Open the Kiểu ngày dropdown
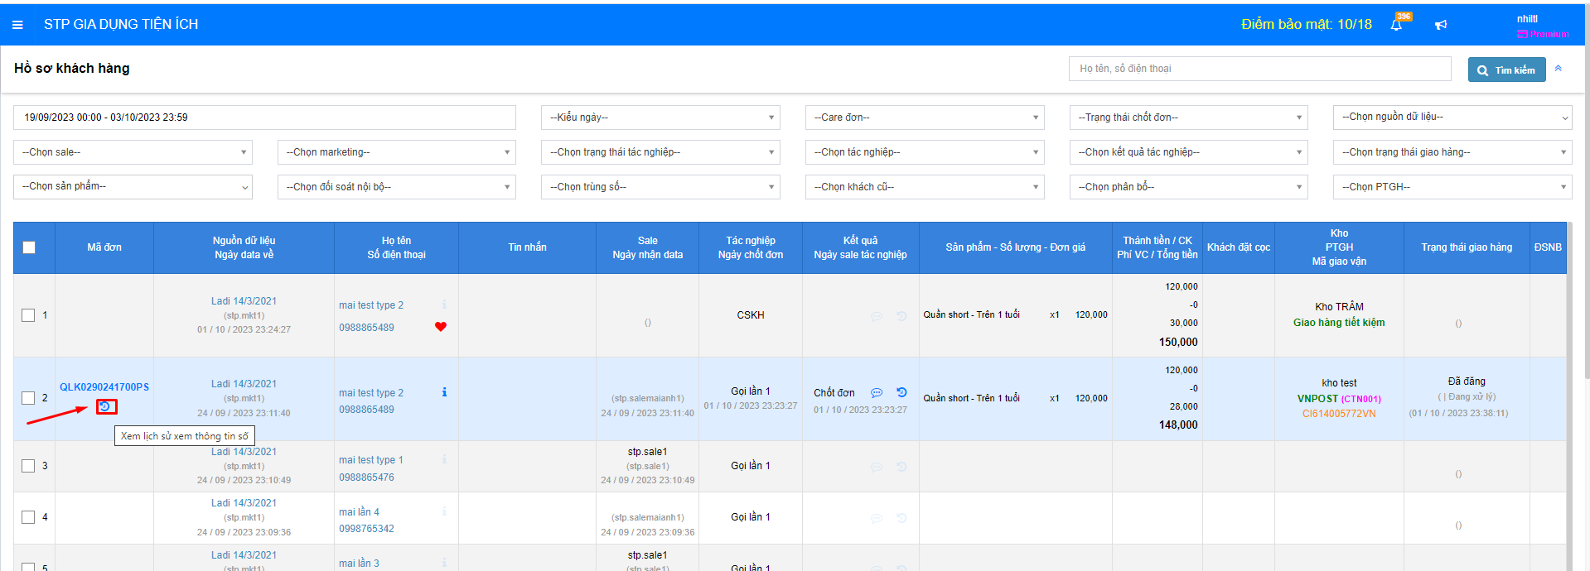1590x571 pixels. [x=660, y=118]
